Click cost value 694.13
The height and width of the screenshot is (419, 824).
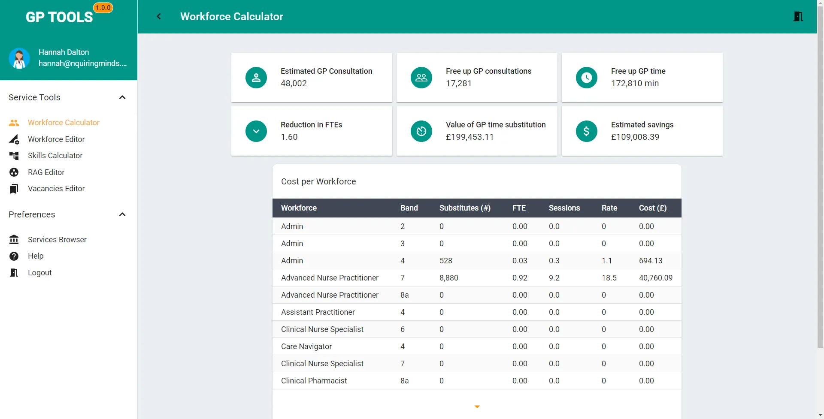tap(651, 261)
